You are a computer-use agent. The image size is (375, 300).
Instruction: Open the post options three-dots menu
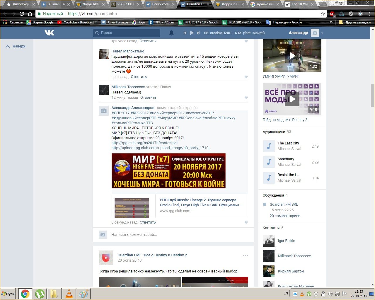point(246,255)
